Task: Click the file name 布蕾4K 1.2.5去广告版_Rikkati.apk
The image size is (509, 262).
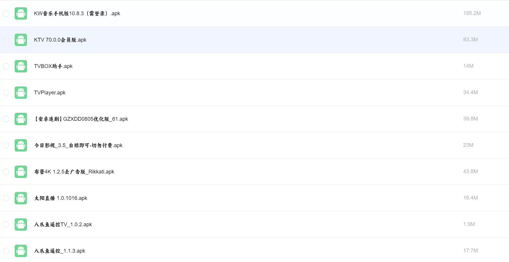Action: pos(74,172)
